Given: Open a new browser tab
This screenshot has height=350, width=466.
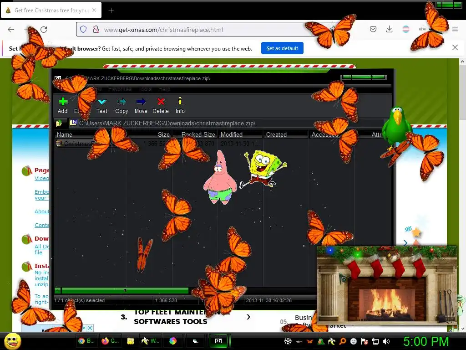Looking at the screenshot, I should pyautogui.click(x=111, y=10).
